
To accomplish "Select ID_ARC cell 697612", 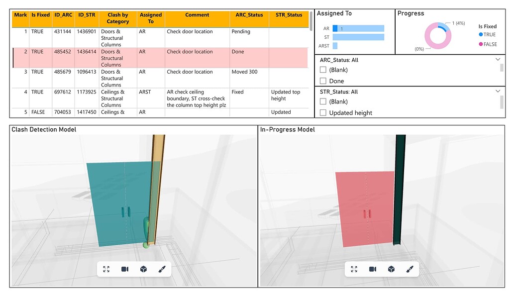I will pos(62,92).
